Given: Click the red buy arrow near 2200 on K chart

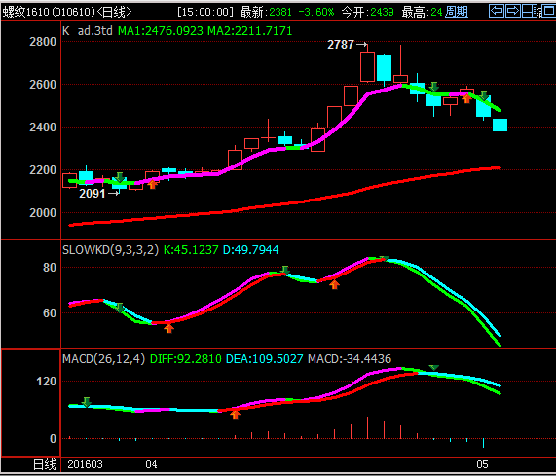Looking at the screenshot, I should pyautogui.click(x=152, y=184).
